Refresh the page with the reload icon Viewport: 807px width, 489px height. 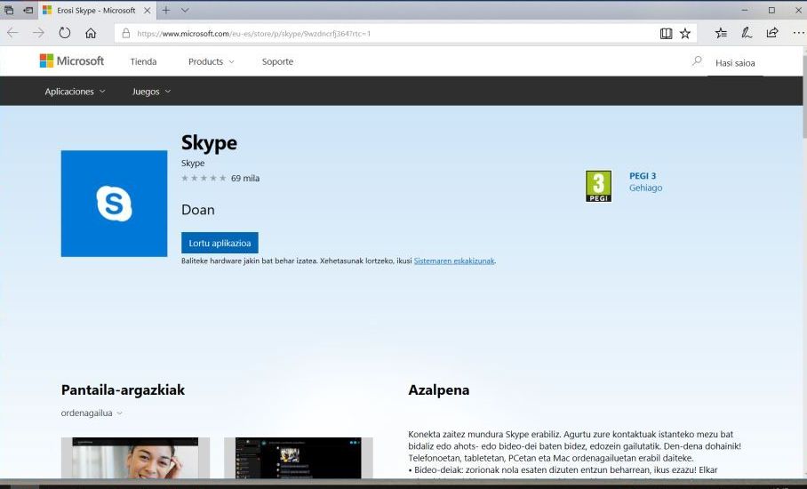[x=64, y=33]
